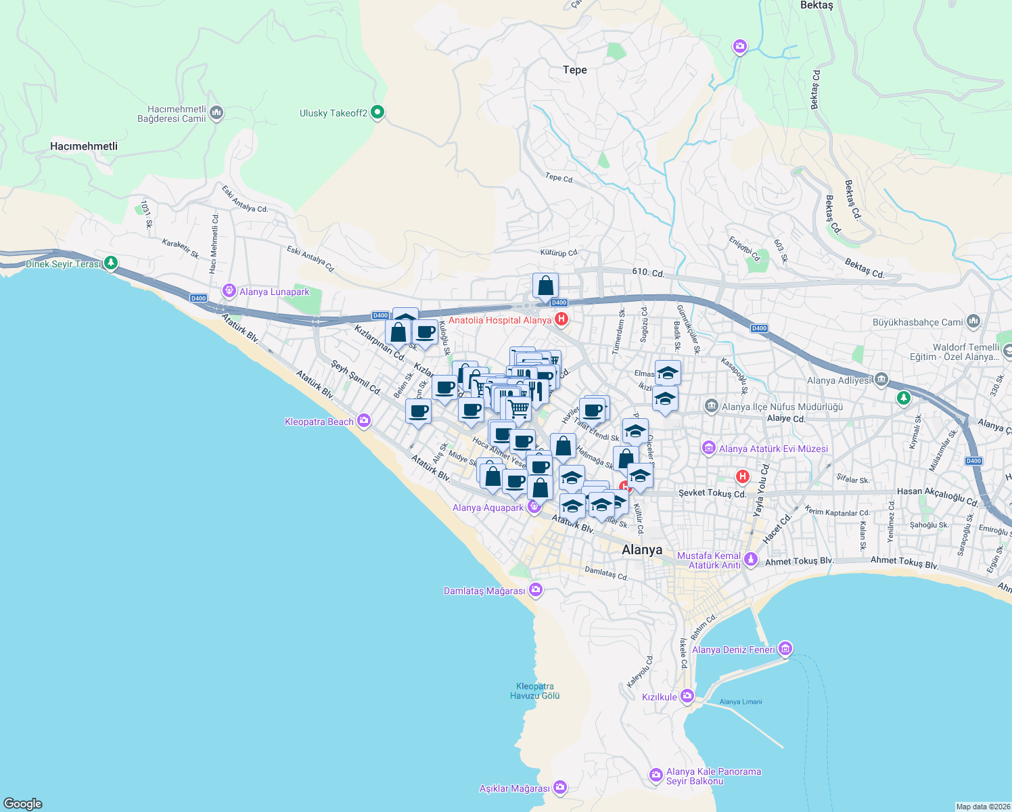
Task: Select the 'Kütürüp Cd.' street label
Action: [559, 253]
